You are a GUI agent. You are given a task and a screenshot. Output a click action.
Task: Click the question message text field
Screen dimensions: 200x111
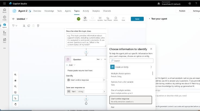(x=86, y=71)
